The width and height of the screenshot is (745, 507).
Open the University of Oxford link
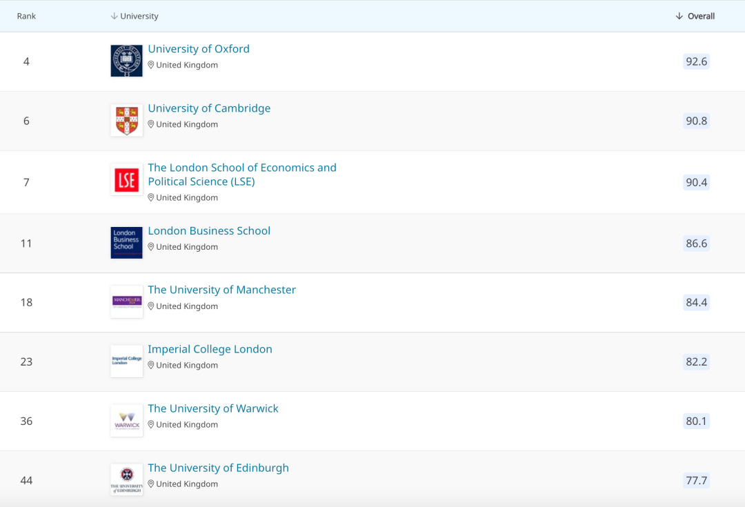(199, 49)
